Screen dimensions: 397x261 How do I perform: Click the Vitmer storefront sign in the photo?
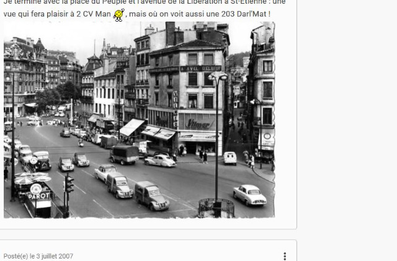[198, 123]
